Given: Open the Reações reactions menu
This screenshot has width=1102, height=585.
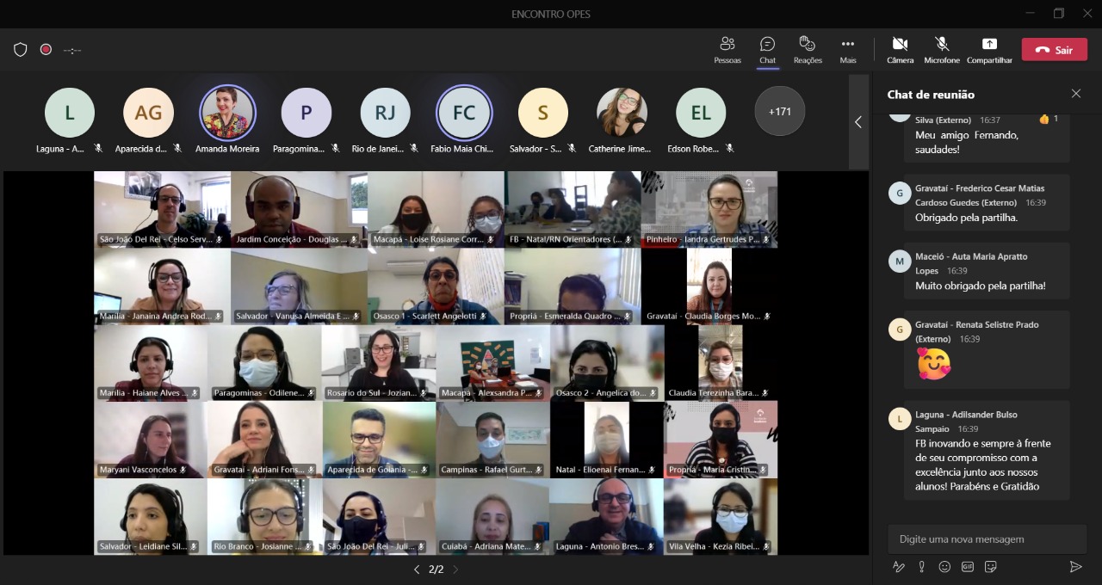Looking at the screenshot, I should tap(807, 50).
